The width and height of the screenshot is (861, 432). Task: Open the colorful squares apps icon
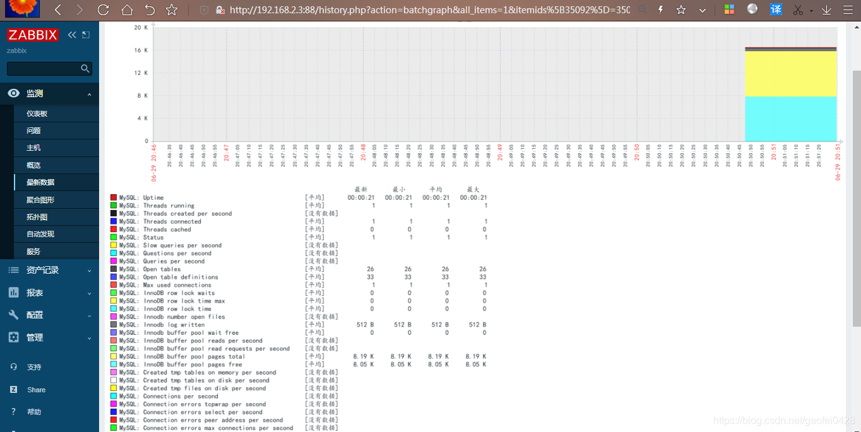tap(729, 9)
